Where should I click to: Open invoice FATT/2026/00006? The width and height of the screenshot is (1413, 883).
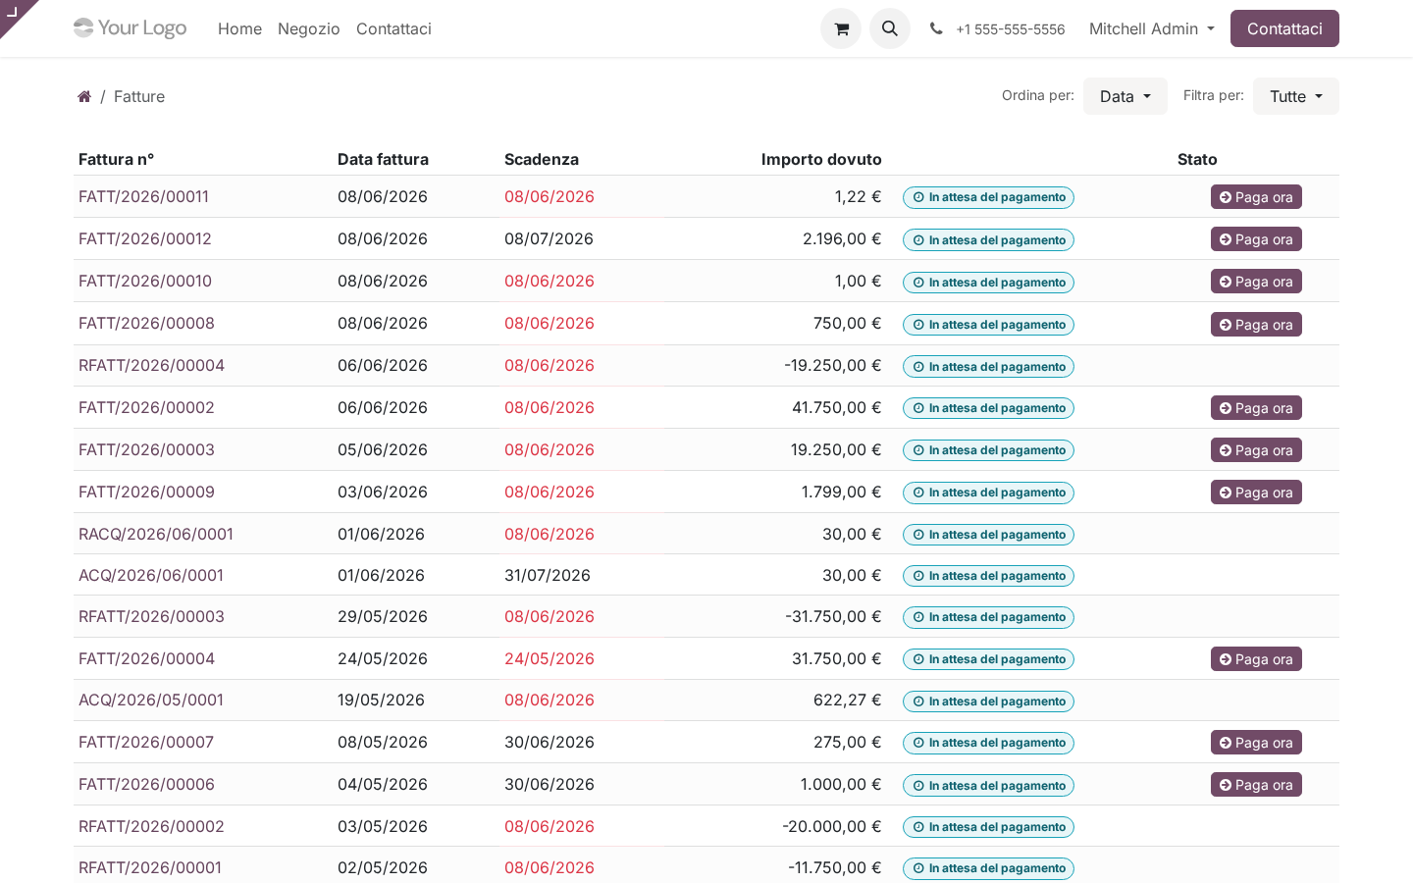[146, 784]
